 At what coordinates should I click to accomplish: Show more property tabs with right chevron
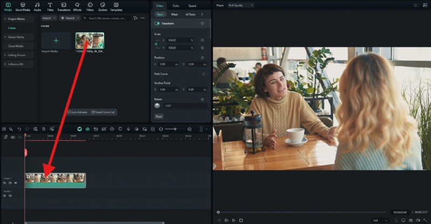click(x=202, y=15)
